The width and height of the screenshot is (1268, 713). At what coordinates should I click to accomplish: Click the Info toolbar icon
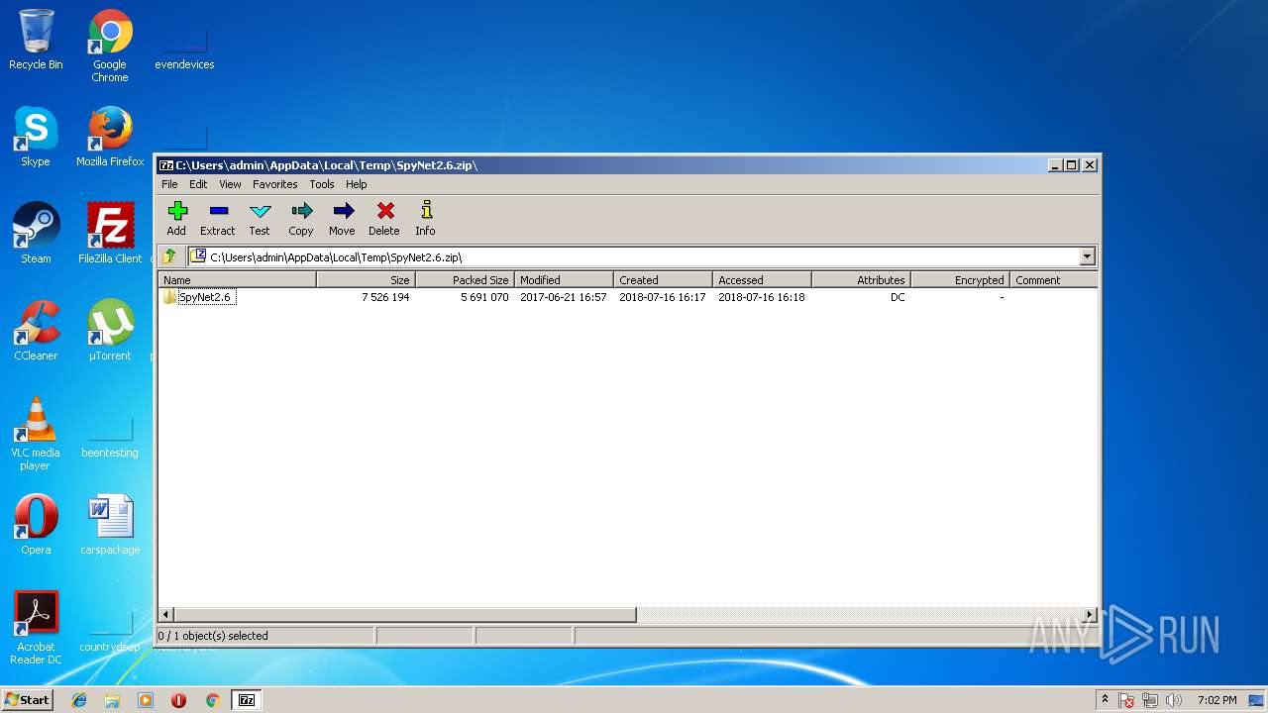click(426, 218)
